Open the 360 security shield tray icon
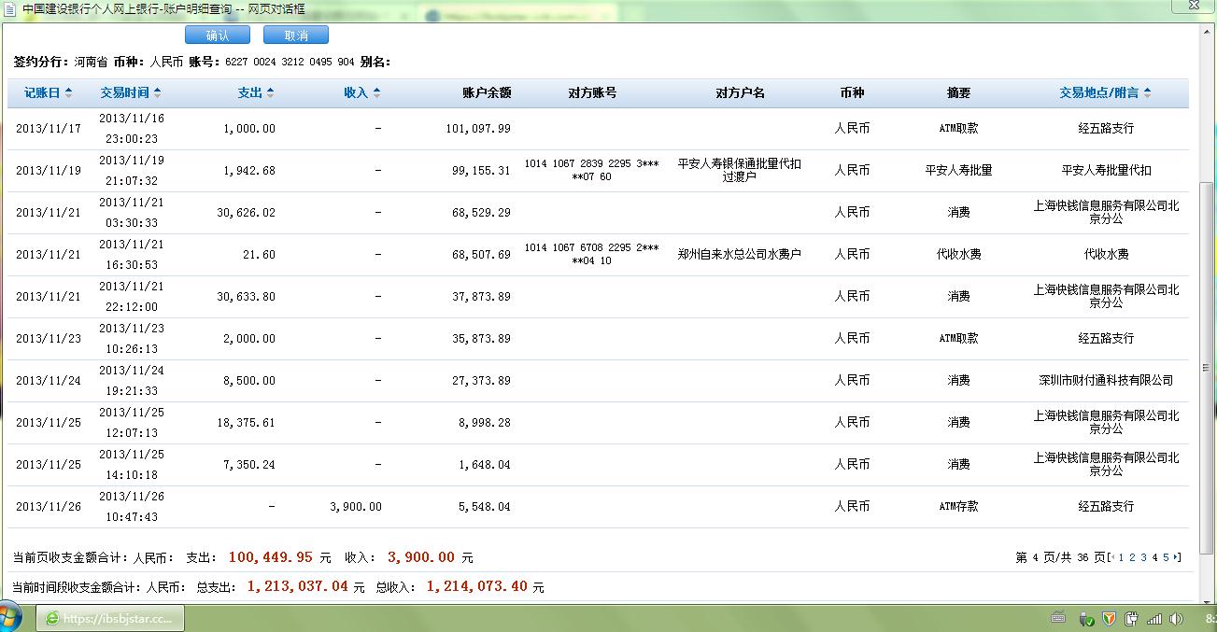This screenshot has height=632, width=1217. pos(1108,618)
